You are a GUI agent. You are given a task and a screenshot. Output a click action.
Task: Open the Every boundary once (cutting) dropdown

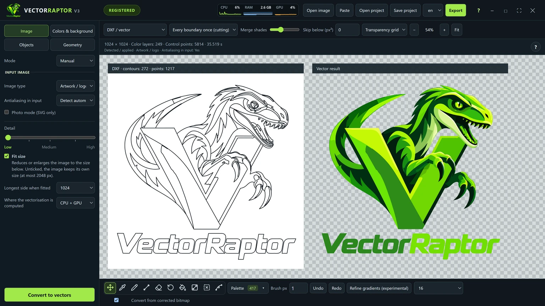[203, 30]
